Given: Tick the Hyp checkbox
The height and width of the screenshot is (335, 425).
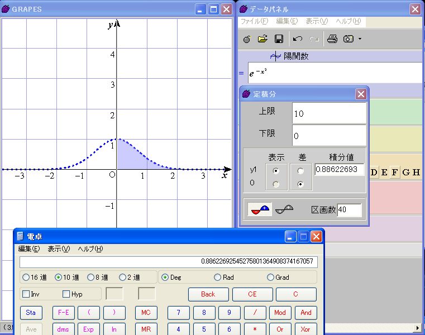Looking at the screenshot, I should (x=66, y=294).
